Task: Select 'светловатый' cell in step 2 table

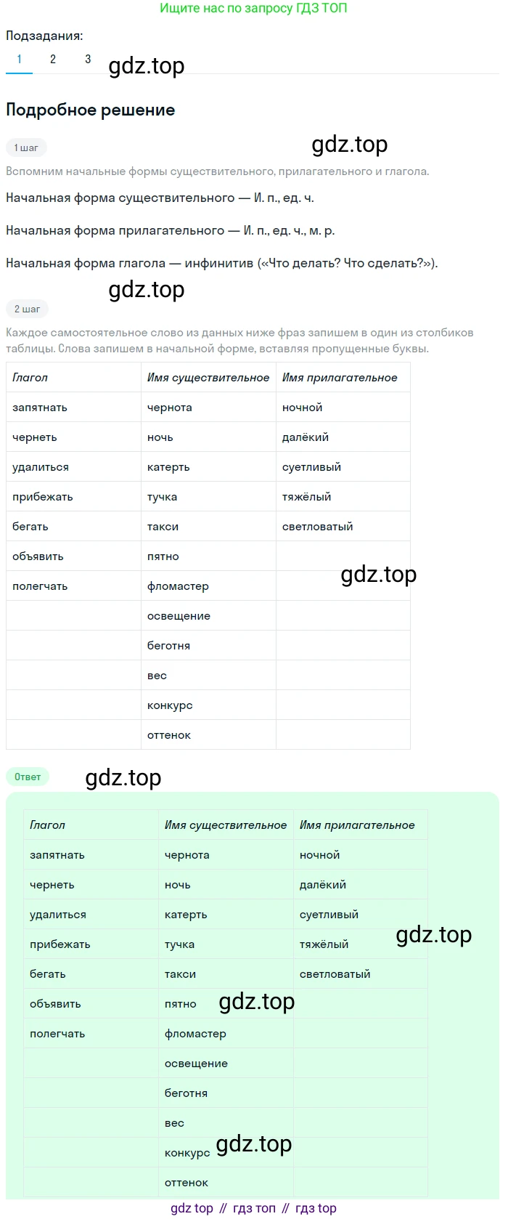Action: (317, 527)
